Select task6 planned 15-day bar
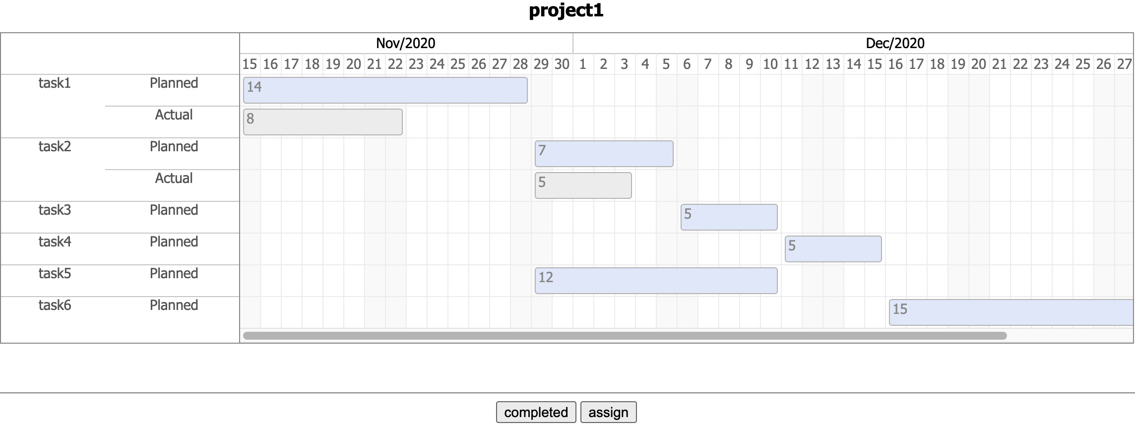Image resolution: width=1135 pixels, height=425 pixels. tap(1011, 312)
